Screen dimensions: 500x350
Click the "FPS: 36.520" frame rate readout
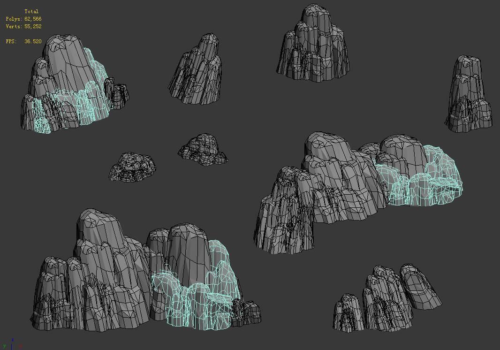pos(23,41)
